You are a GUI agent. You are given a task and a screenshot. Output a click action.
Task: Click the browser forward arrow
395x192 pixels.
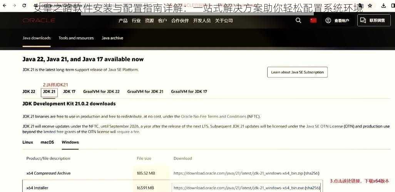[14, 5]
